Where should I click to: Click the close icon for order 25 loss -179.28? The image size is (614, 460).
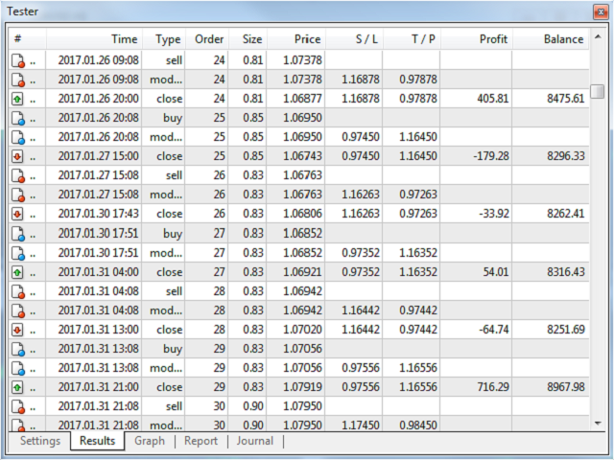(18, 156)
